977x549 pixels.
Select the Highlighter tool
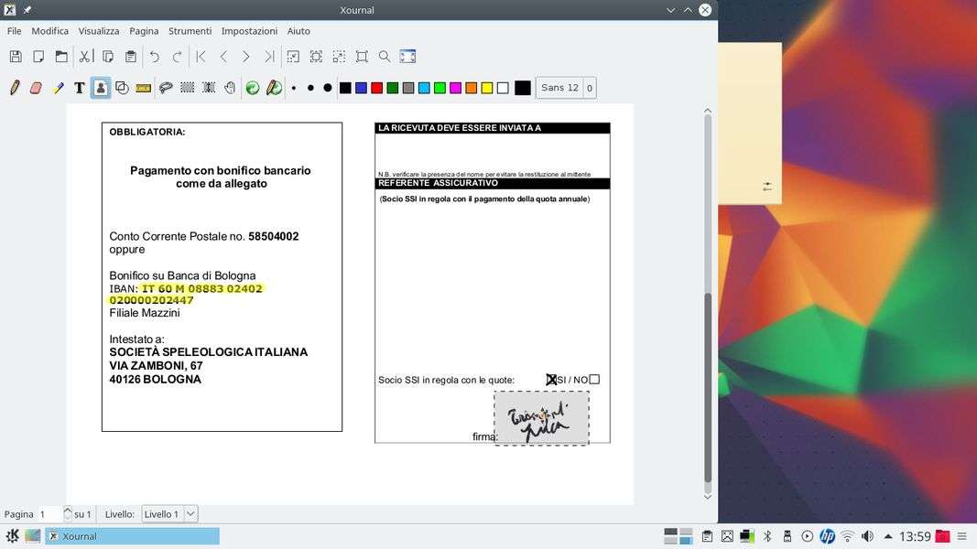pos(58,88)
